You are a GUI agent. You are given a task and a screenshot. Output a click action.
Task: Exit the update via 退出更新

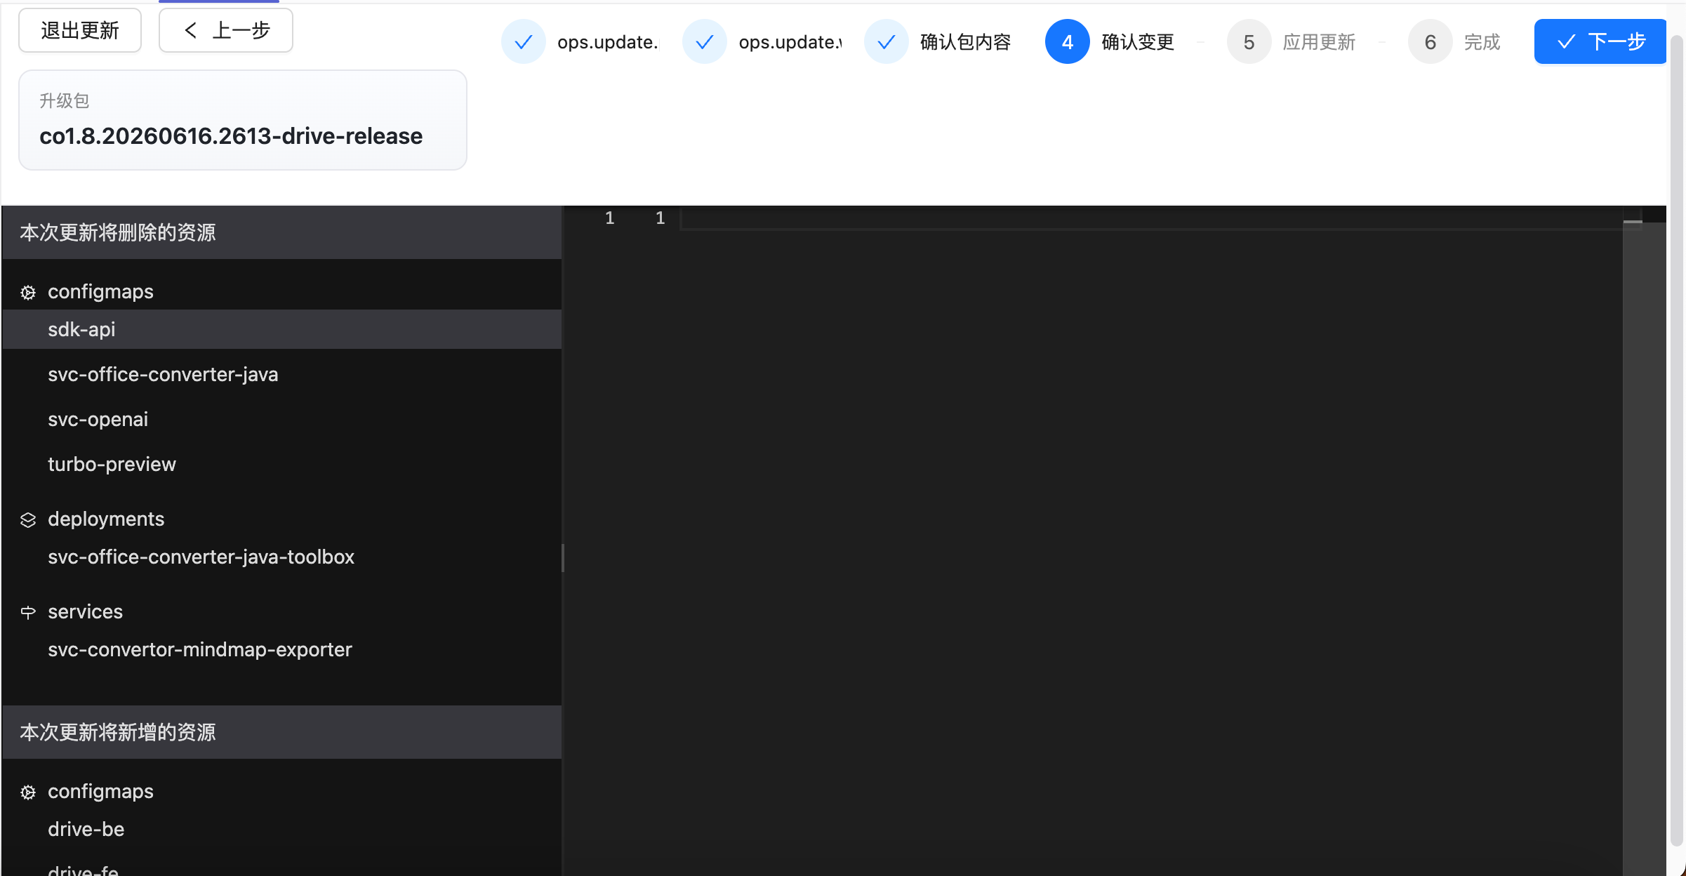click(80, 30)
